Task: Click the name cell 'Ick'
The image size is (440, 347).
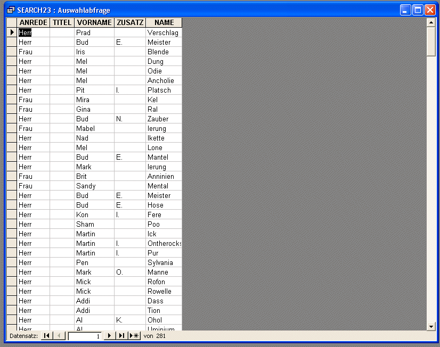Action: 164,234
